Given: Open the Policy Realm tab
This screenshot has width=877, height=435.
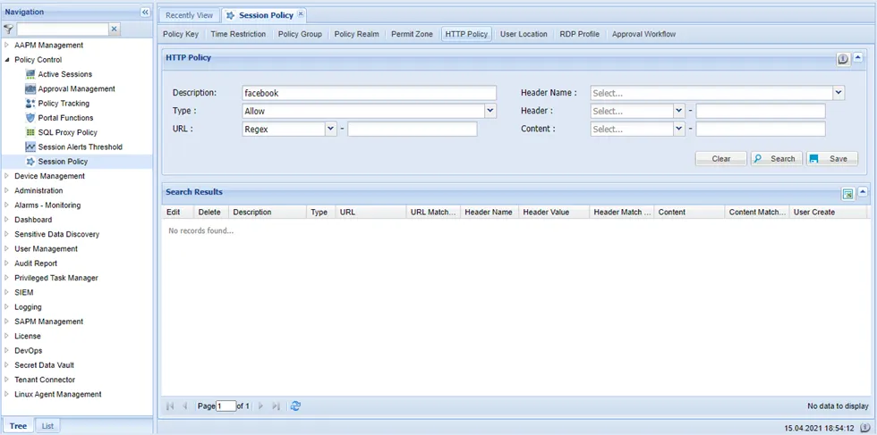Looking at the screenshot, I should coord(356,34).
